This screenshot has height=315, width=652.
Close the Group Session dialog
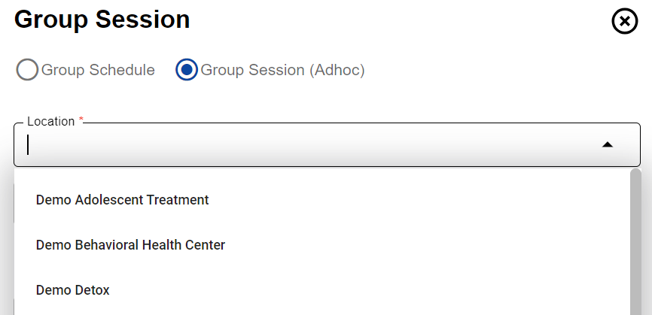(x=624, y=23)
